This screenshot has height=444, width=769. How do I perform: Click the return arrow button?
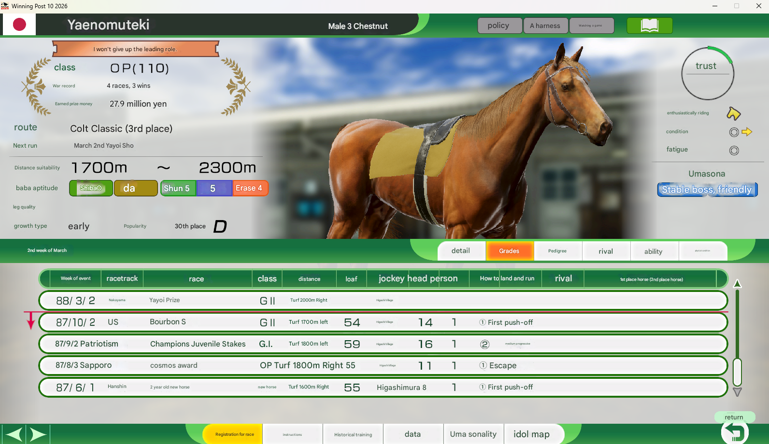[735, 433]
